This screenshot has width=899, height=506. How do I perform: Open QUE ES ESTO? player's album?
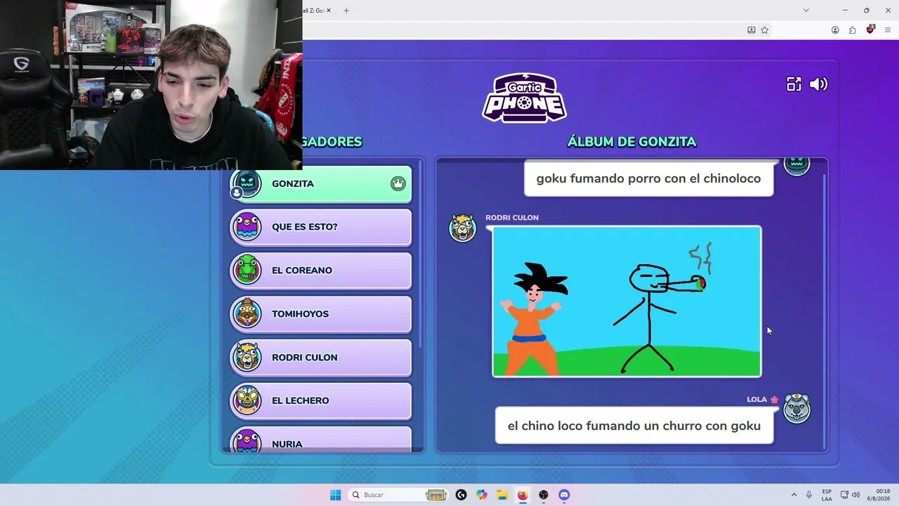[x=321, y=228]
